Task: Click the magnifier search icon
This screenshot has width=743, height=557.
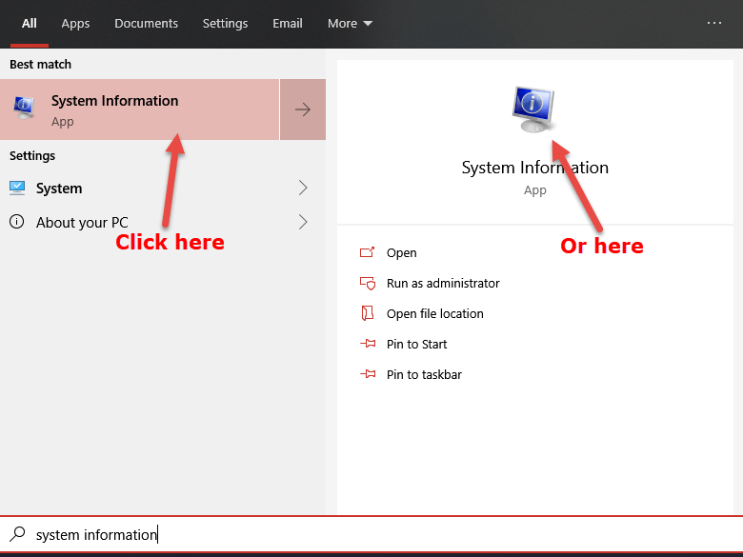Action: (x=17, y=534)
